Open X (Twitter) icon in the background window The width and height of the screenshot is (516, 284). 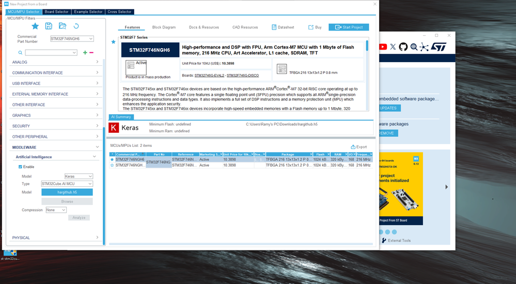pyautogui.click(x=393, y=47)
